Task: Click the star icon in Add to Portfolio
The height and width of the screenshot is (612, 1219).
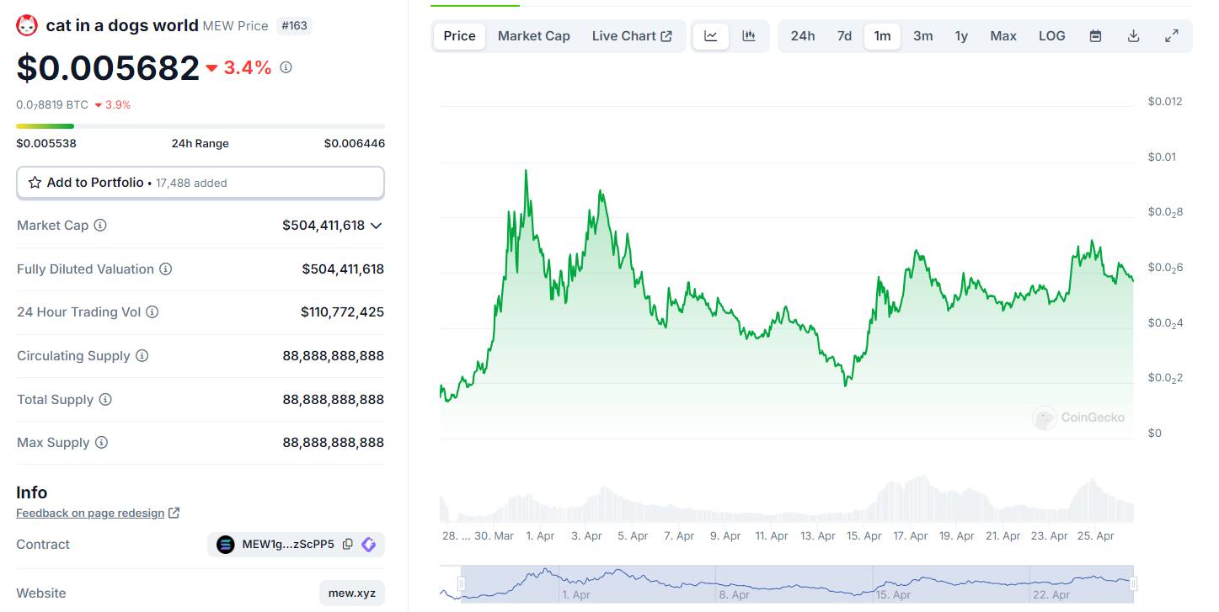Action: pos(35,183)
